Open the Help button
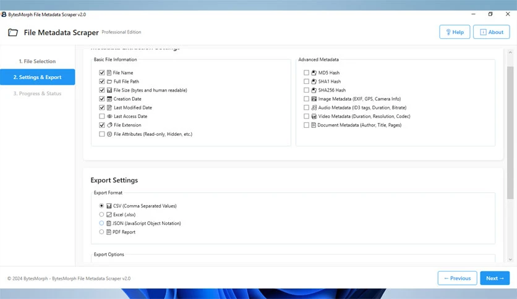 pos(455,32)
